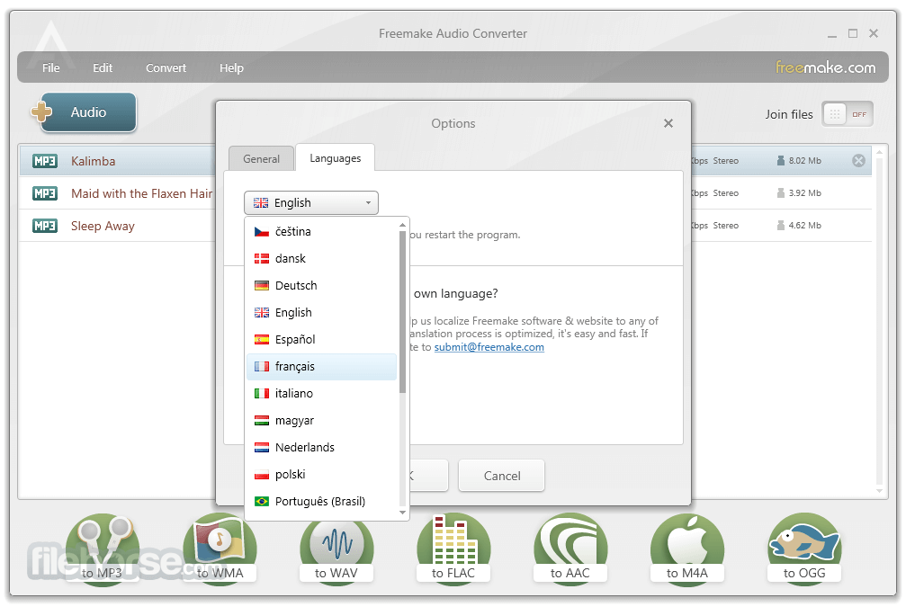Screen dimensions: 906x607
Task: Click the file size icon beside 8.02 Mb
Action: [781, 161]
